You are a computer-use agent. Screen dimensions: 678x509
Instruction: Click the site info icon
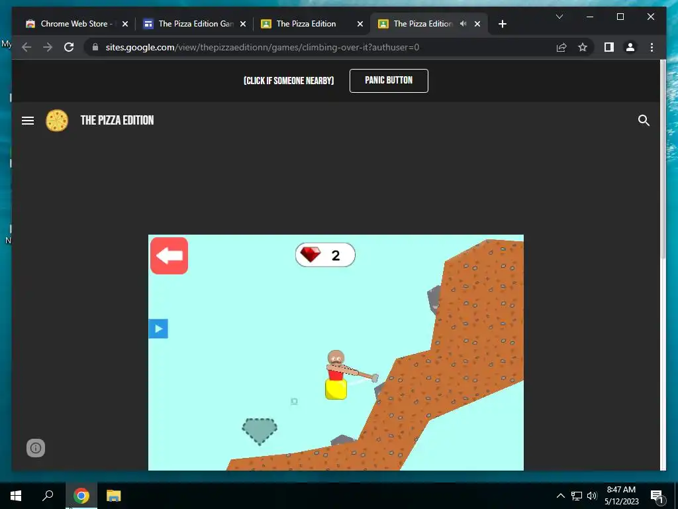click(36, 448)
